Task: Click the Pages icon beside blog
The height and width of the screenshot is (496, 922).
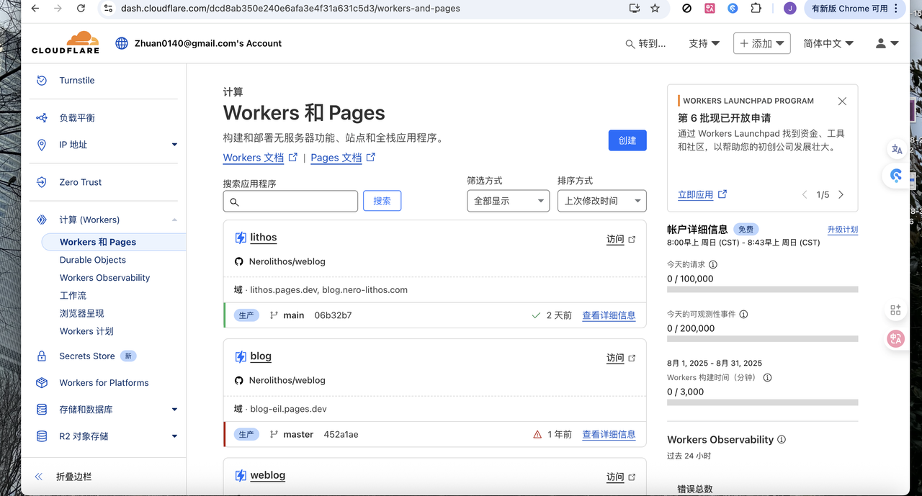Action: [241, 356]
